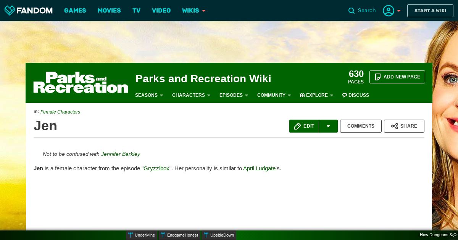Click the Fandom heart logo
The image size is (458, 240).
tap(10, 10)
